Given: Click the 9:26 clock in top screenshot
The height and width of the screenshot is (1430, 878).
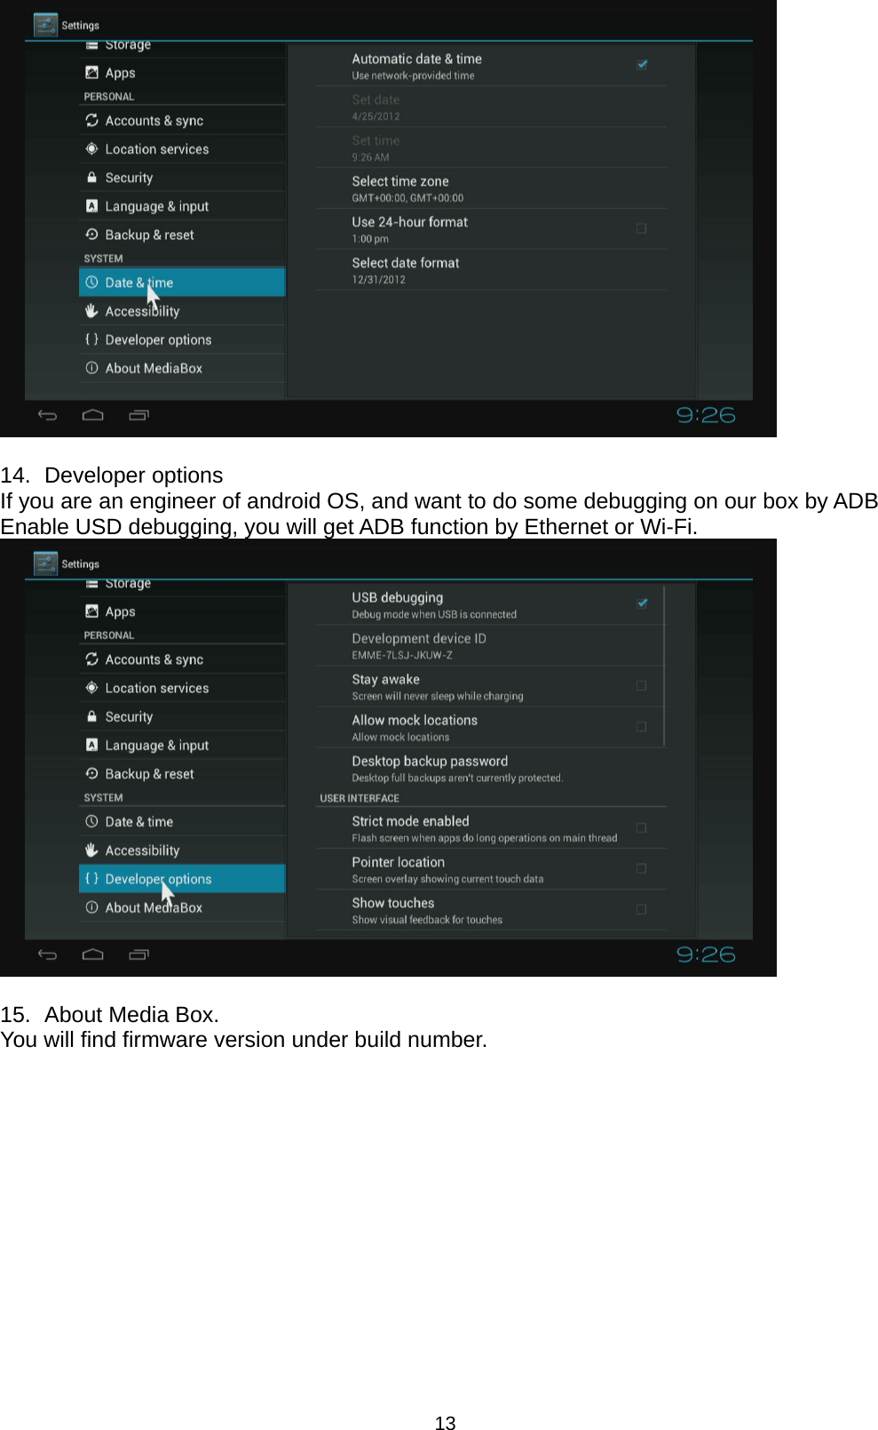Looking at the screenshot, I should [706, 415].
